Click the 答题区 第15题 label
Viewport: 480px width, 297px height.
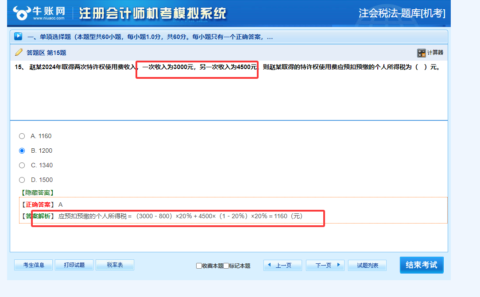(x=46, y=53)
